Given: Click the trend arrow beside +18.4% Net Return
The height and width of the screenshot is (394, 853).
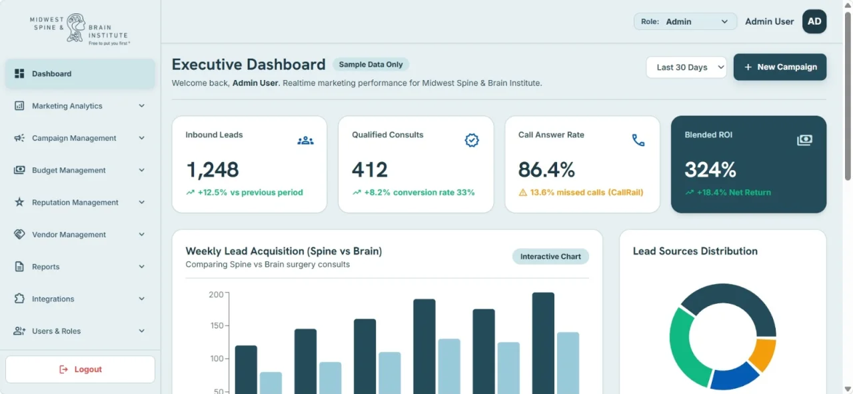Looking at the screenshot, I should point(689,193).
